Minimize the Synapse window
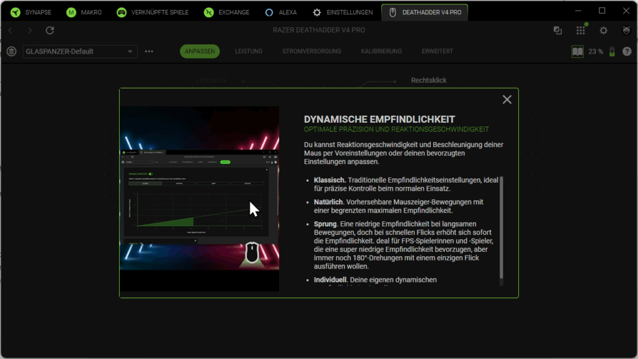The height and width of the screenshot is (359, 638). pyautogui.click(x=578, y=11)
